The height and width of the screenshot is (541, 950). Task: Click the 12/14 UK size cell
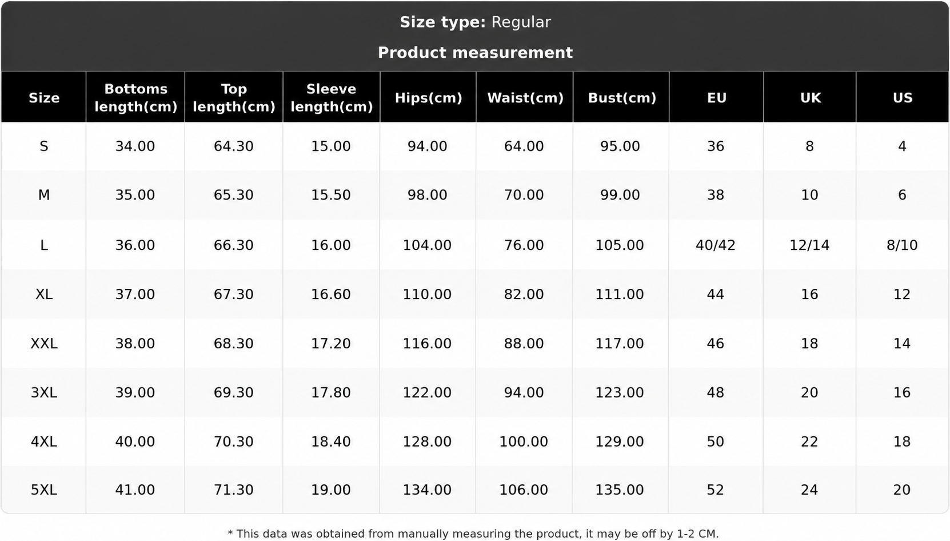[x=809, y=245]
